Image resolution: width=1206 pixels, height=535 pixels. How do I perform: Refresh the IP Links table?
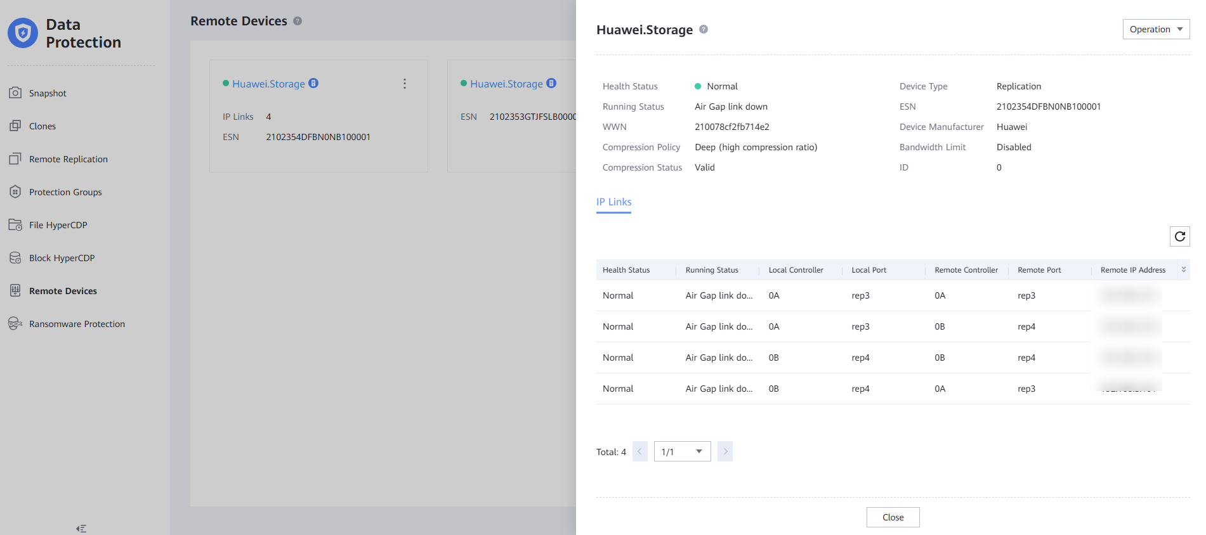tap(1179, 236)
